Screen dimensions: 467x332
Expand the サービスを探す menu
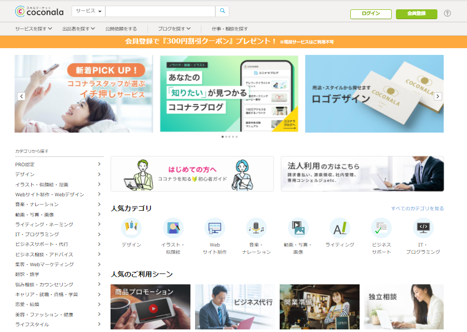[34, 29]
